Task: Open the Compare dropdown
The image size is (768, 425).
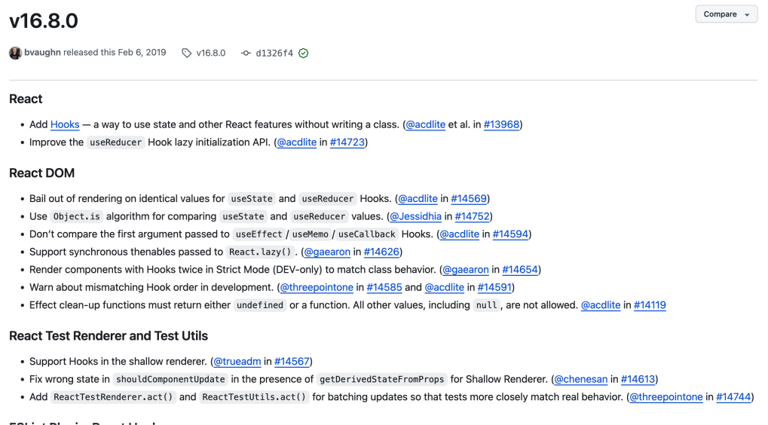Action: click(727, 14)
